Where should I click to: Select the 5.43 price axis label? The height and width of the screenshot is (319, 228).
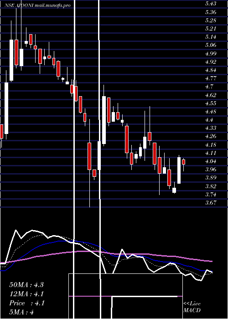[x=211, y=4]
